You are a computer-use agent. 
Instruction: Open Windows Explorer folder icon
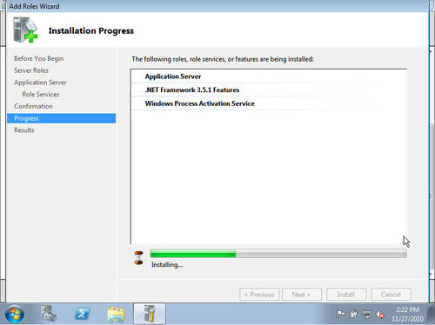[x=116, y=314]
